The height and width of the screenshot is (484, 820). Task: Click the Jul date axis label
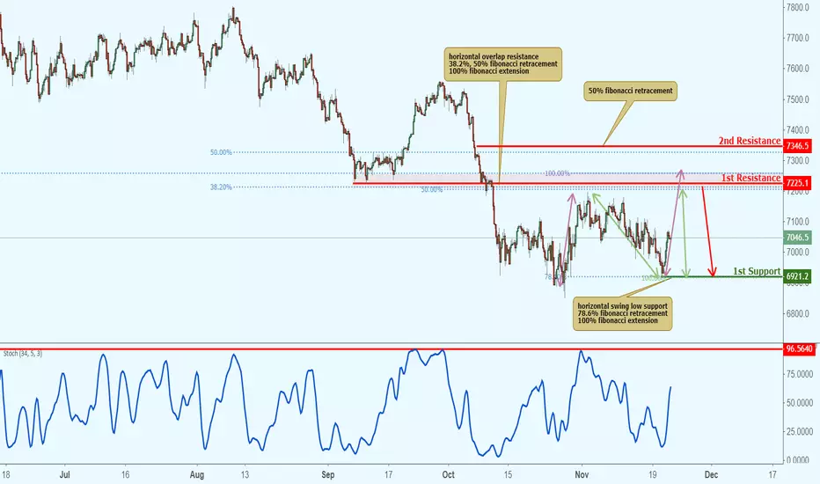[x=65, y=475]
